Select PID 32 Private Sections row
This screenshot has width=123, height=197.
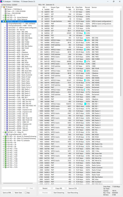pyautogui.click(x=76, y=21)
